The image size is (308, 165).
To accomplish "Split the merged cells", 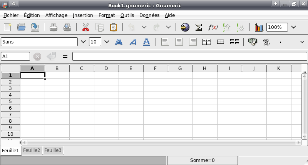I will pos(234,42).
